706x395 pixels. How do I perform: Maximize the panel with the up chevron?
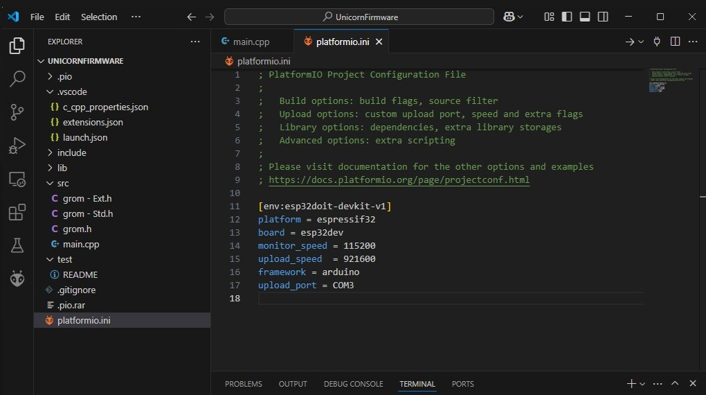[x=675, y=383]
